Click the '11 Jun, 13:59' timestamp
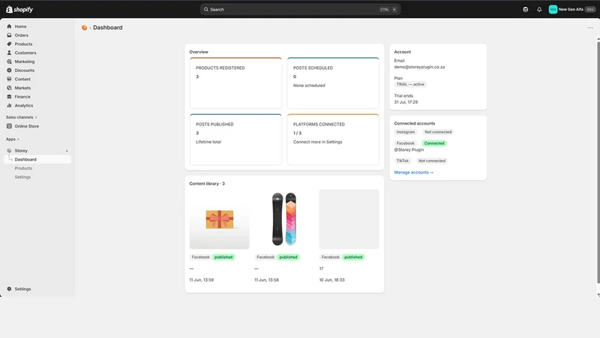Screen dimensions: 600x338 pyautogui.click(x=201, y=280)
